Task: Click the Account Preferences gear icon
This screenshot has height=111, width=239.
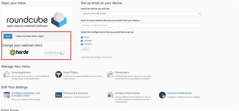Action: (162, 95)
